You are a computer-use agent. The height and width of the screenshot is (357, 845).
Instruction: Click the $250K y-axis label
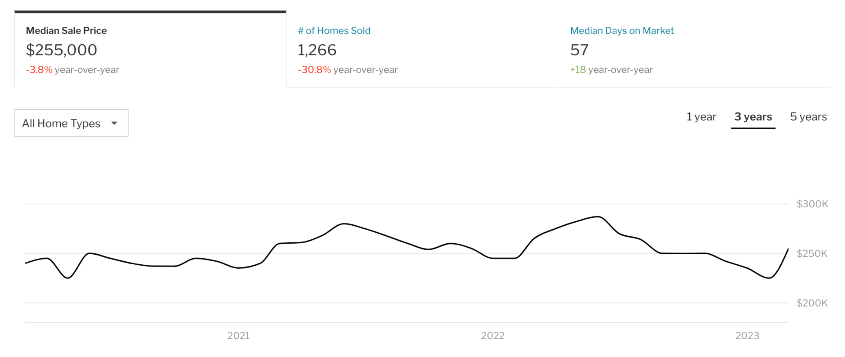tap(812, 254)
